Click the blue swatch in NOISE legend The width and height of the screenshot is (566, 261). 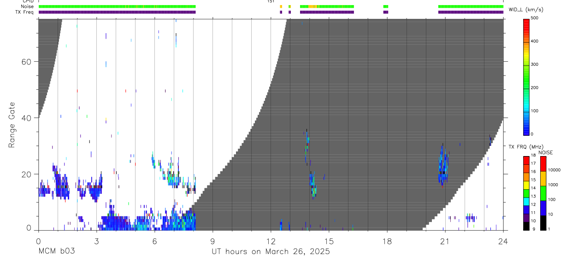(x=543, y=208)
